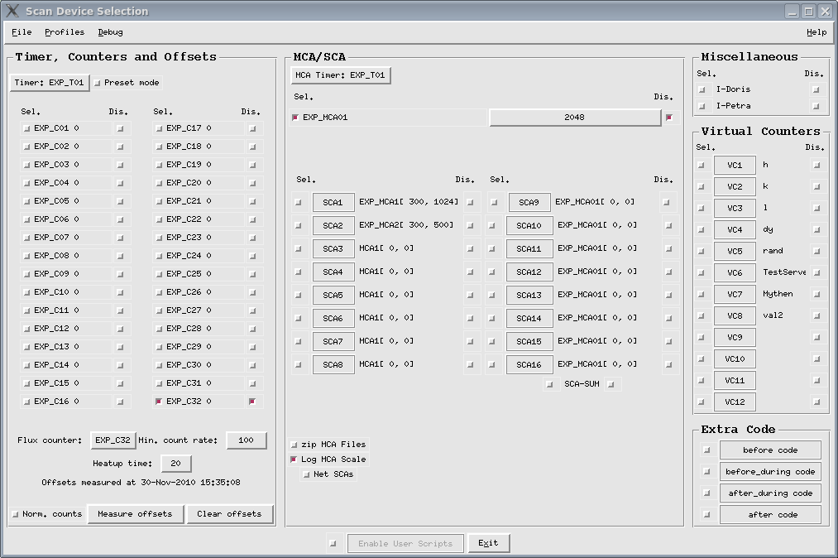Uncheck the Dis. box for EXP_C32
Screen dimensions: 838x558
point(252,402)
